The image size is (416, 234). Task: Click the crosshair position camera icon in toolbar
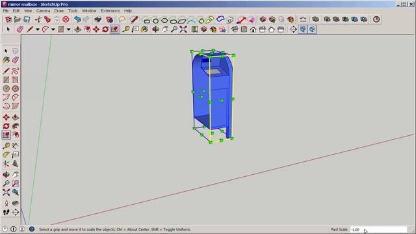293,29
